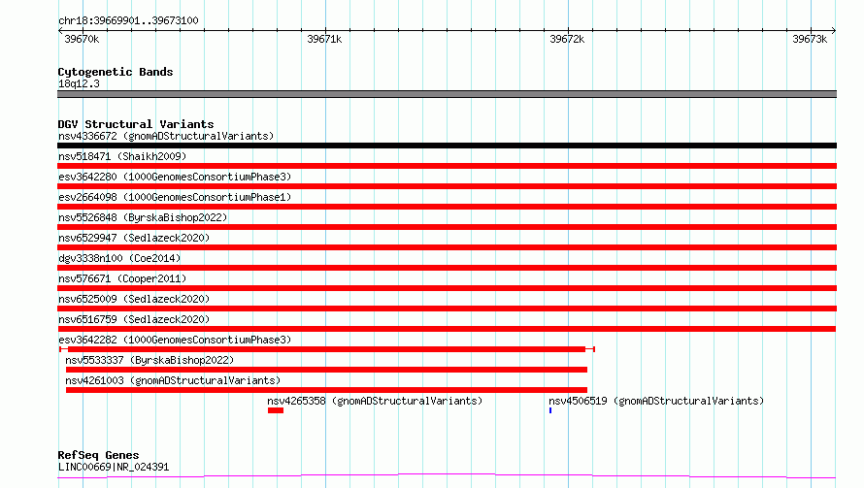This screenshot has height=488, width=864.
Task: Open nsv576671 (Cooper2011) label
Action: click(x=122, y=278)
